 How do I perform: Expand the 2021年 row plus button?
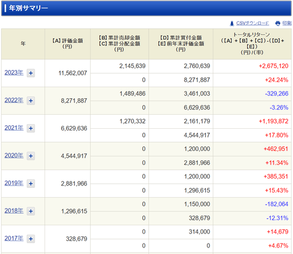[x=31, y=128]
